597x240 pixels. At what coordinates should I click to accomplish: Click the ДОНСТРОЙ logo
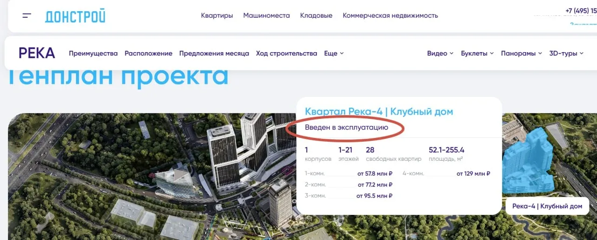coord(75,16)
